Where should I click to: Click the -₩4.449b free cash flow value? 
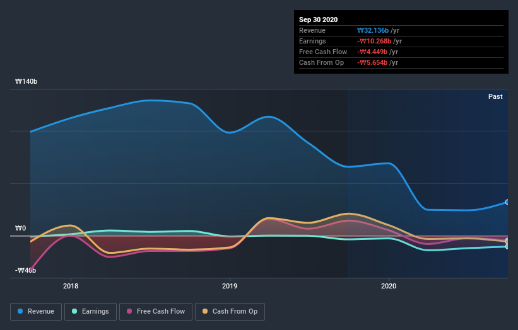pos(372,52)
